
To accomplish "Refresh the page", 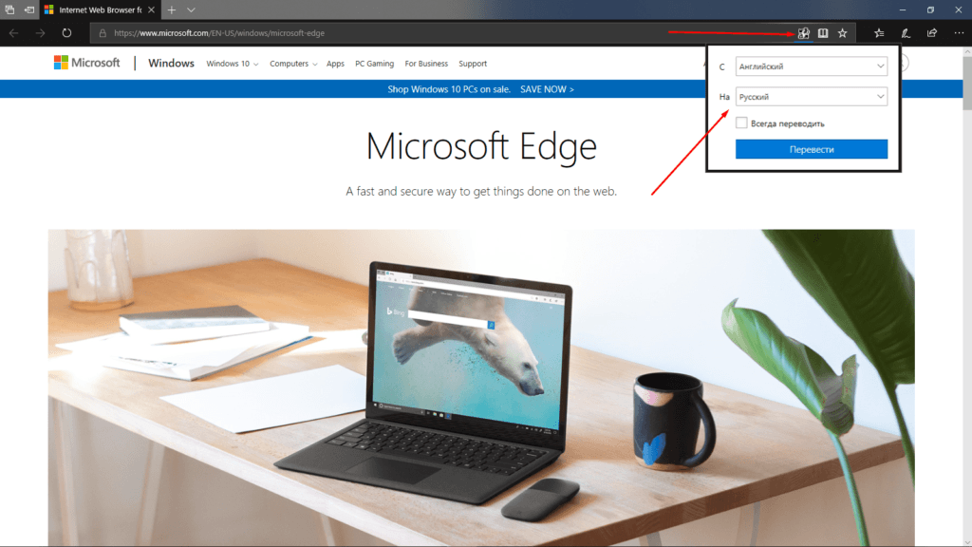I will (65, 32).
